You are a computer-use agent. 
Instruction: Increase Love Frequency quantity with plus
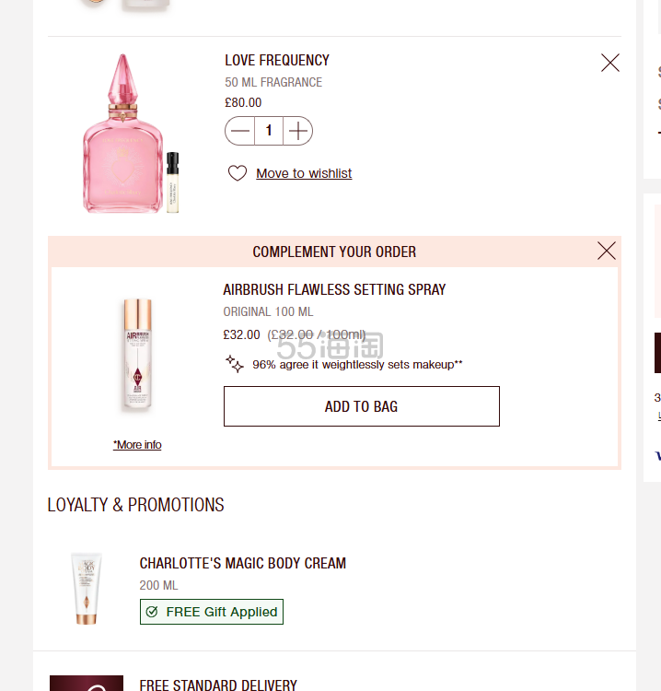tap(297, 131)
